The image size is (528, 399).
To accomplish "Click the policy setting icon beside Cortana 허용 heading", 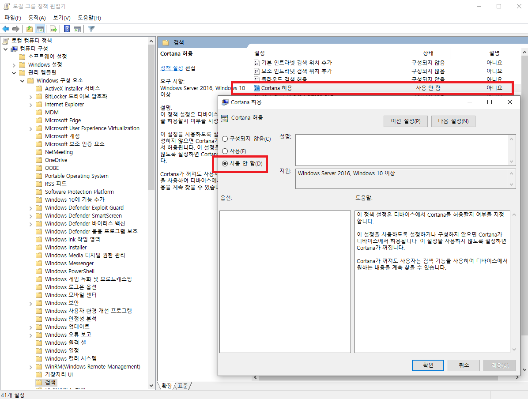I will (224, 118).
